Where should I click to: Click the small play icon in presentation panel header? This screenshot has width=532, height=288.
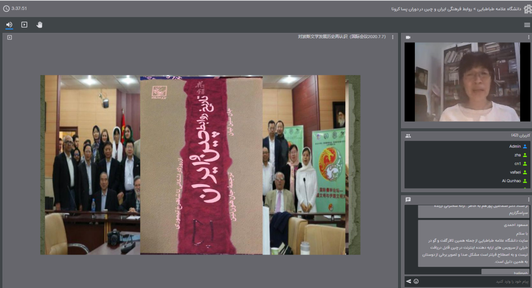[x=9, y=37]
